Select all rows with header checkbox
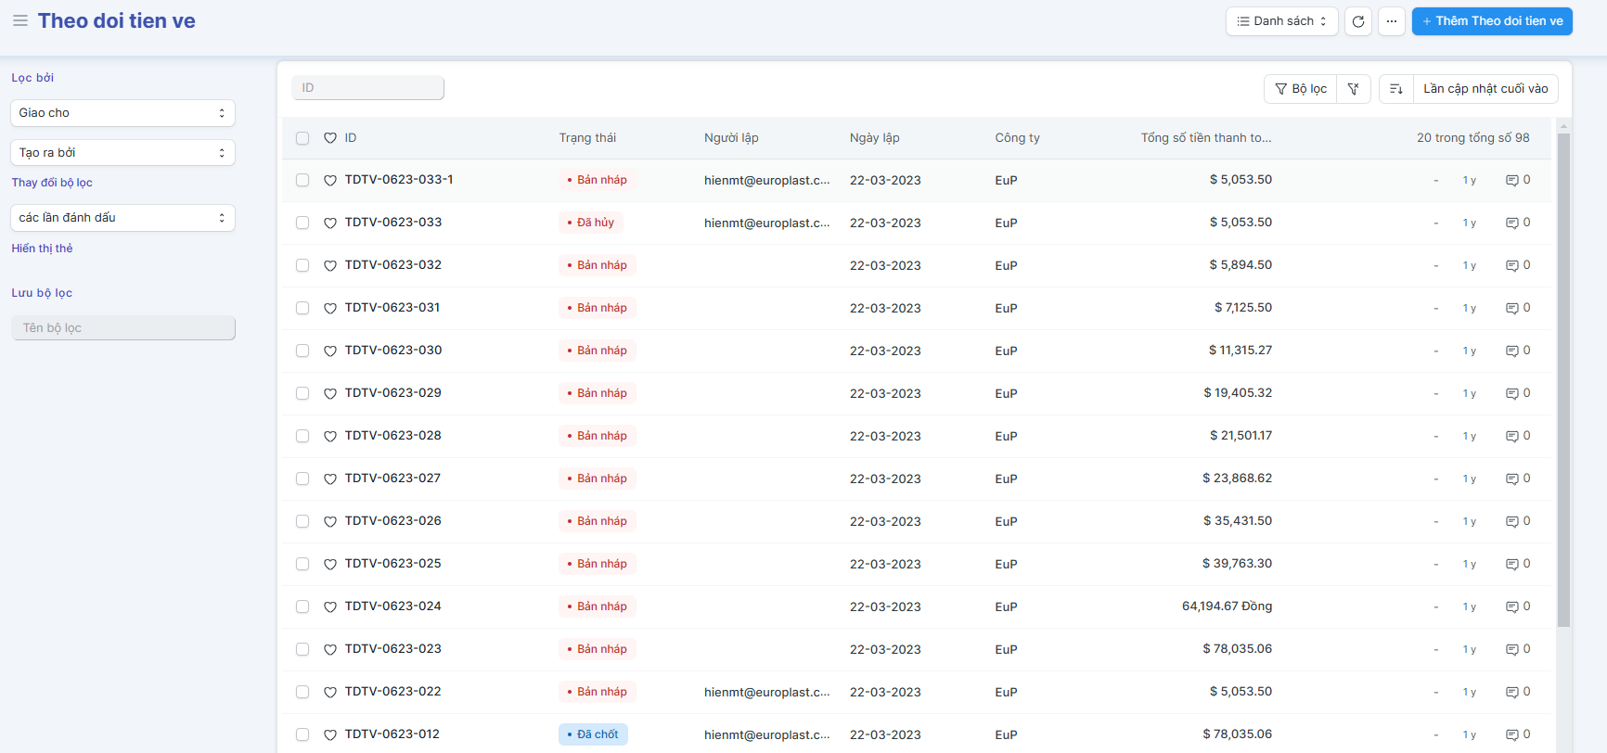This screenshot has height=753, width=1607. tap(302, 138)
